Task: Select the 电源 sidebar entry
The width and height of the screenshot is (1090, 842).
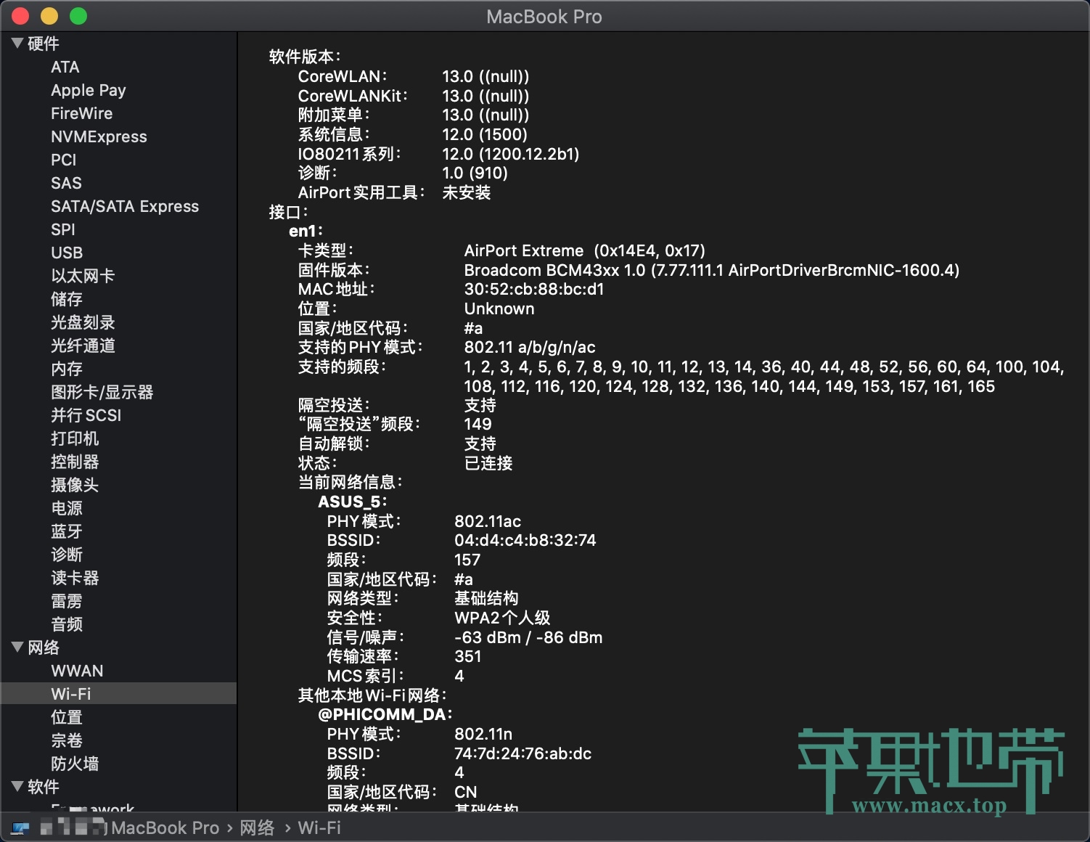Action: [66, 508]
